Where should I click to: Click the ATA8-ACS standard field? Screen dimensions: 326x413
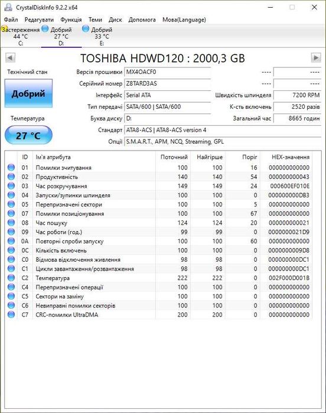click(223, 130)
